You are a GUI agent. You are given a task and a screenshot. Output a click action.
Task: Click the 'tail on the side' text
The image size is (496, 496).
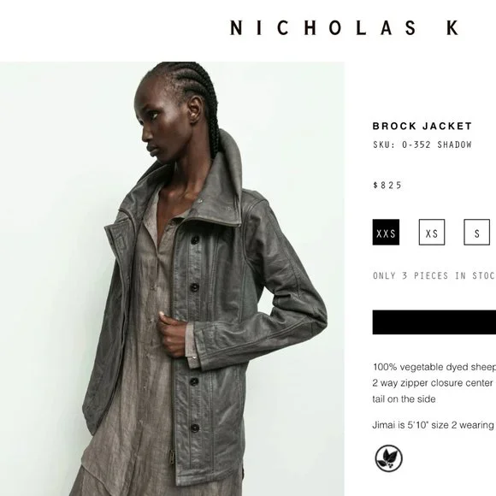(x=404, y=399)
